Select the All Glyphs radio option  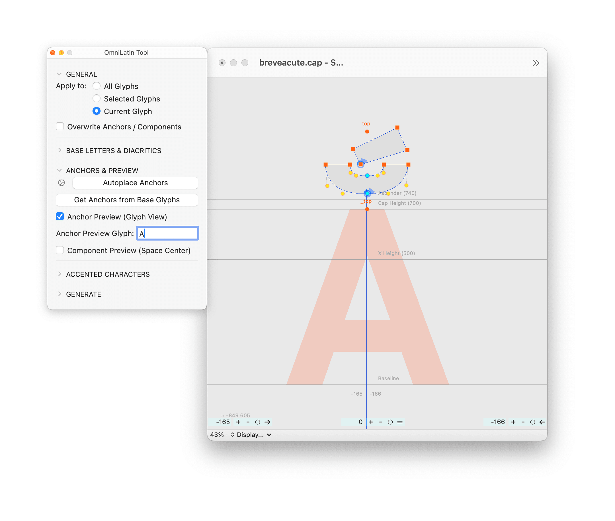coord(96,86)
